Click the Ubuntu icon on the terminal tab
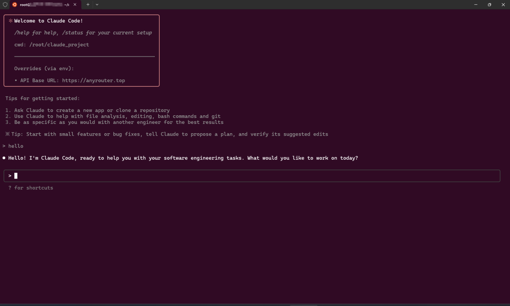 tap(15, 5)
